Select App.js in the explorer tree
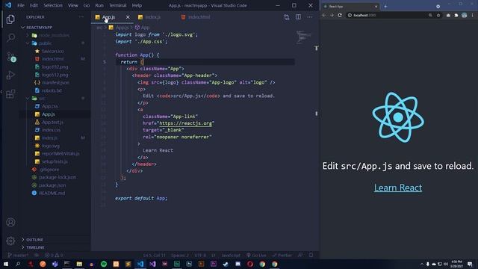This screenshot has height=269, width=478. coord(49,114)
